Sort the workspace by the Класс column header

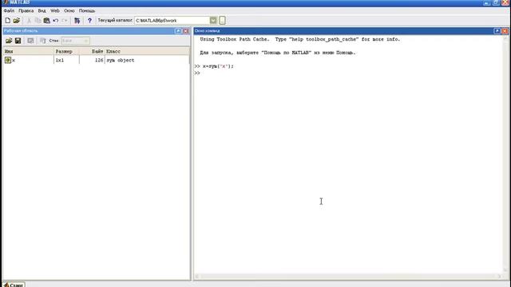click(x=147, y=51)
